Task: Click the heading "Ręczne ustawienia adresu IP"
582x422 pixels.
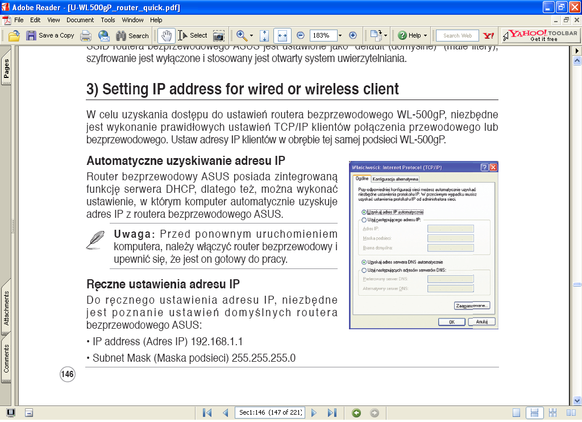Action: tap(163, 284)
